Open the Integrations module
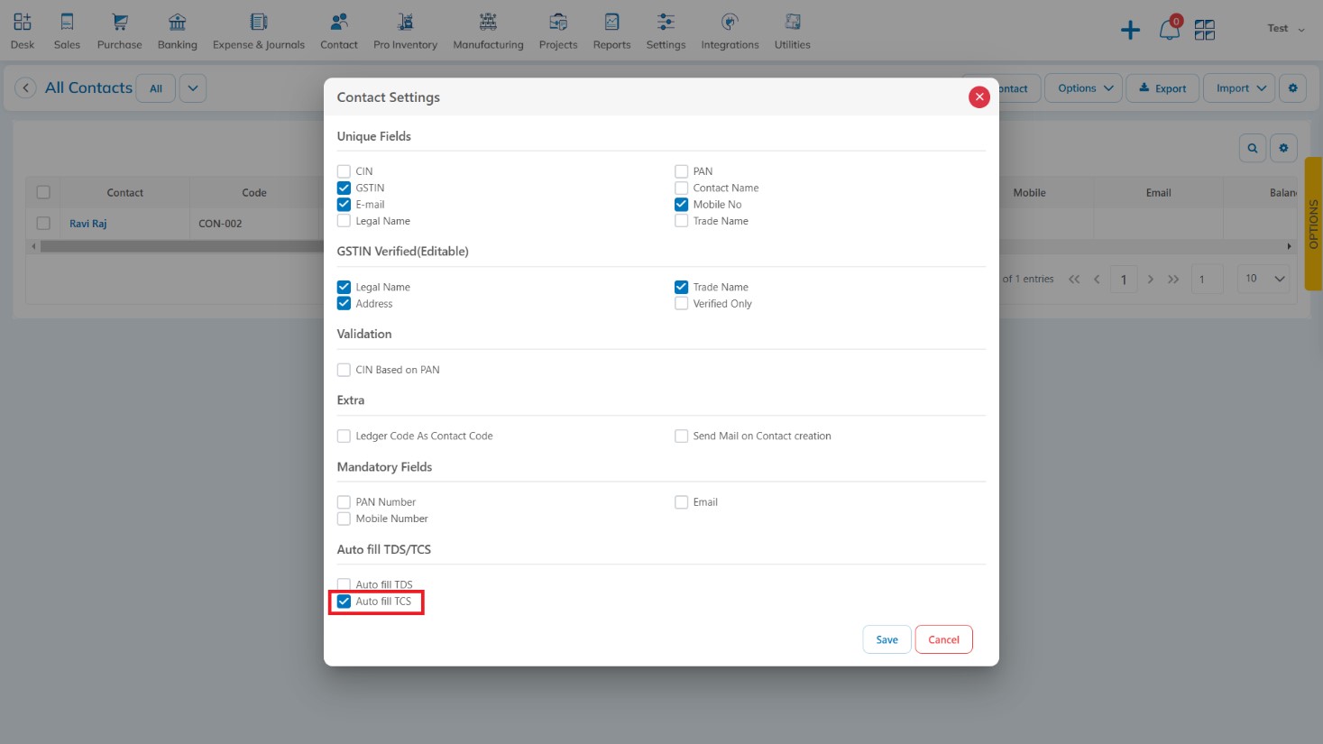 [730, 31]
